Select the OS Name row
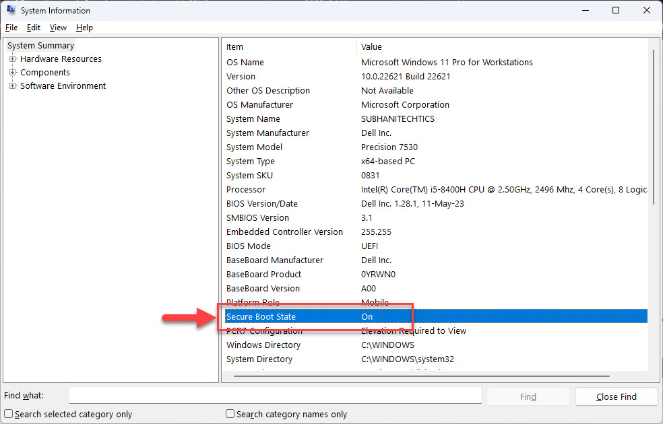Viewport: 663px width, 424px height. (x=436, y=62)
